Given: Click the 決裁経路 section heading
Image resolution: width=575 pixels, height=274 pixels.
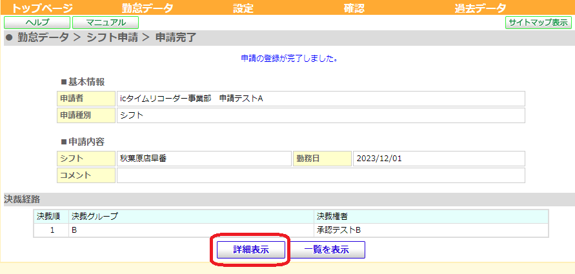Looking at the screenshot, I should click(22, 199).
